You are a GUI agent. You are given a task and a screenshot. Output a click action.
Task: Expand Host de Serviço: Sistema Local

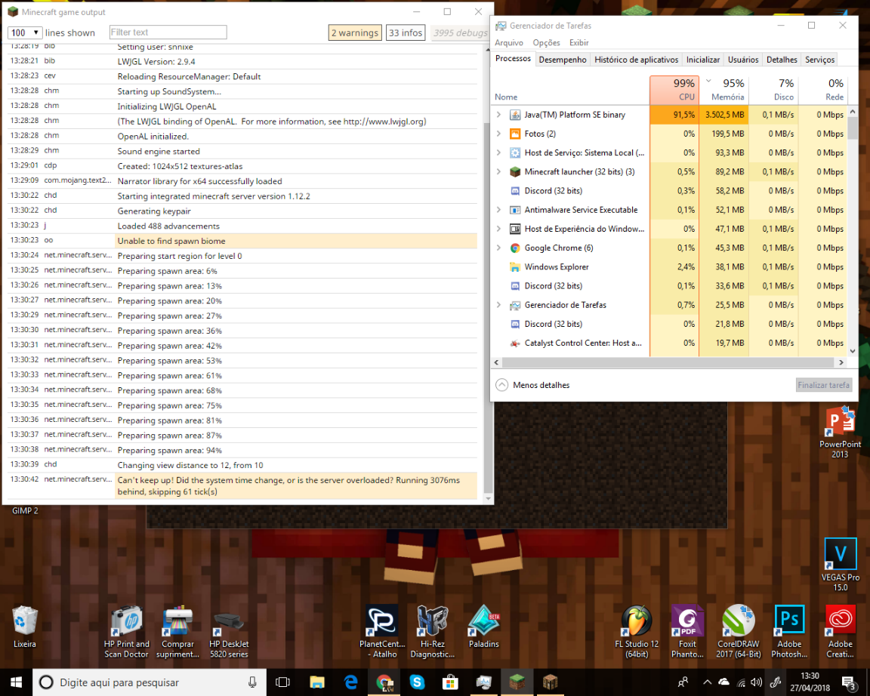pyautogui.click(x=498, y=152)
